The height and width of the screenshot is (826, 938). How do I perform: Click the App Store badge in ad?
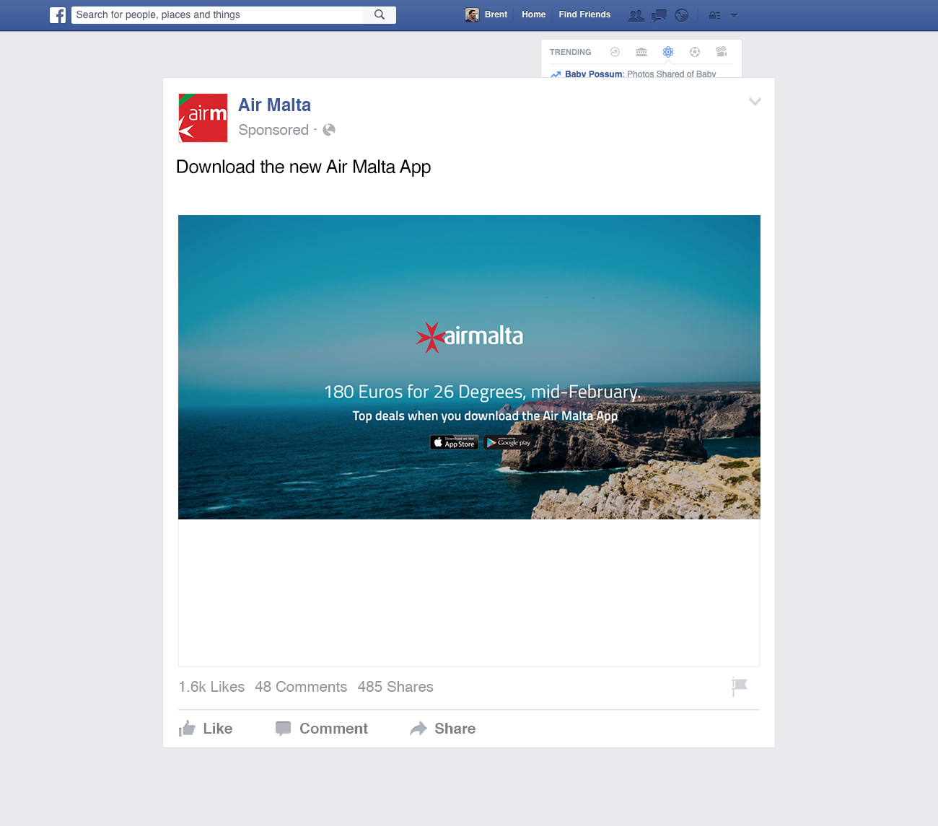click(x=454, y=442)
